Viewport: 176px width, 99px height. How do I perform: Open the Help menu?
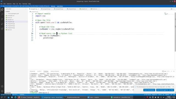coord(29,4)
